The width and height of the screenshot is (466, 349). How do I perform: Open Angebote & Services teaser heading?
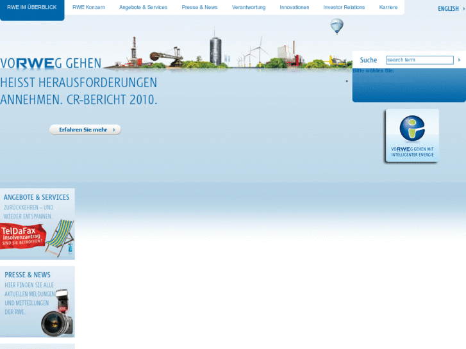[37, 197]
